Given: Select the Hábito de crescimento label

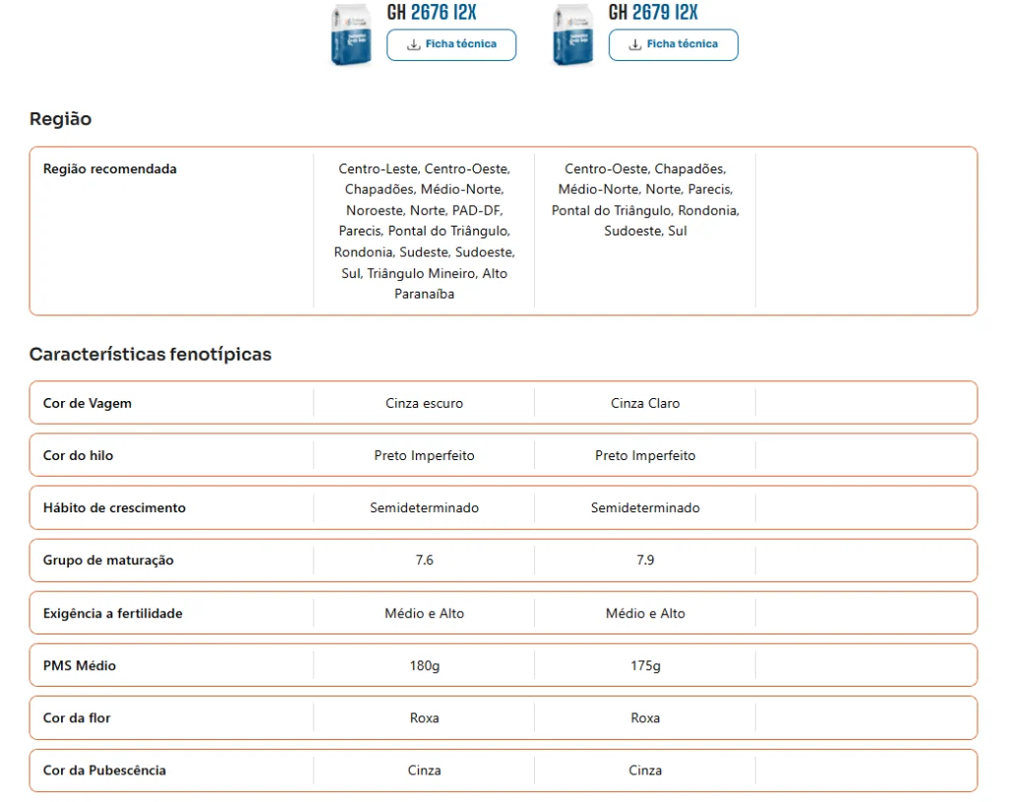Looking at the screenshot, I should [114, 507].
